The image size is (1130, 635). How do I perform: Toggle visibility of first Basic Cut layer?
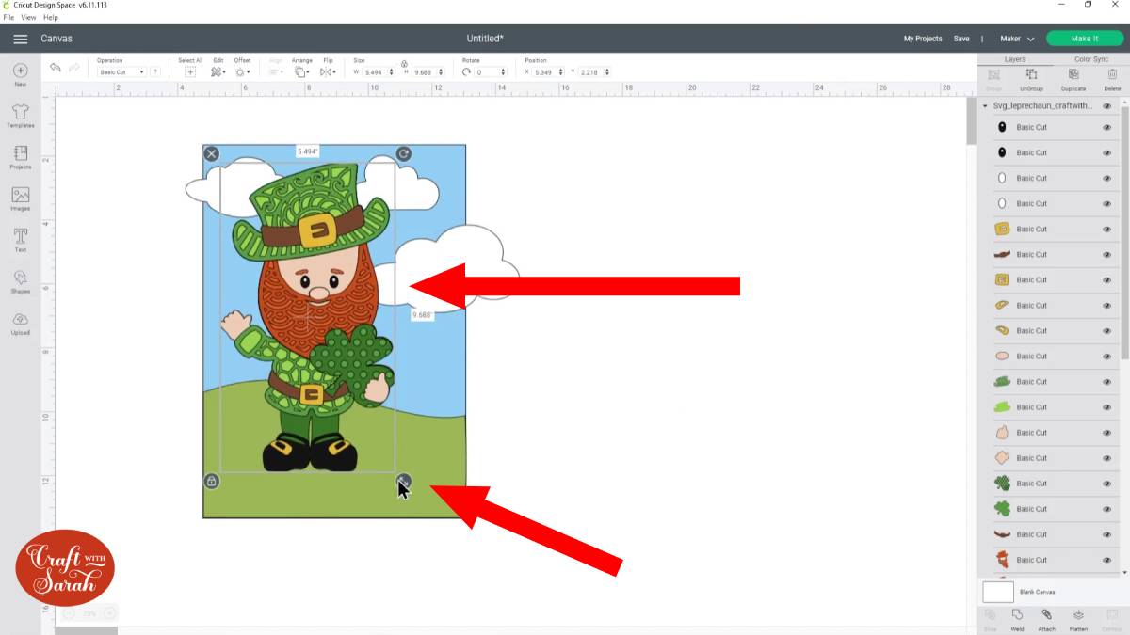tap(1107, 127)
